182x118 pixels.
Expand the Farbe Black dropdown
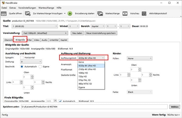140,92
